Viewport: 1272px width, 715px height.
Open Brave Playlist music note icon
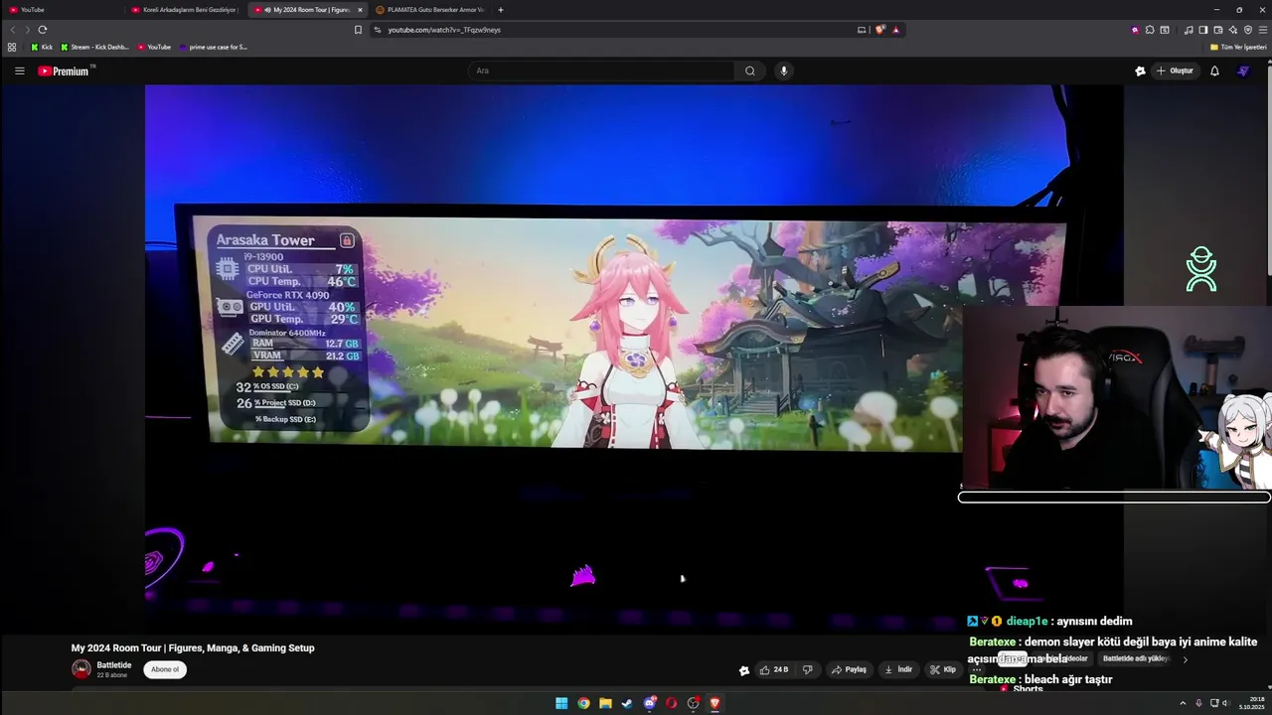tap(1189, 30)
